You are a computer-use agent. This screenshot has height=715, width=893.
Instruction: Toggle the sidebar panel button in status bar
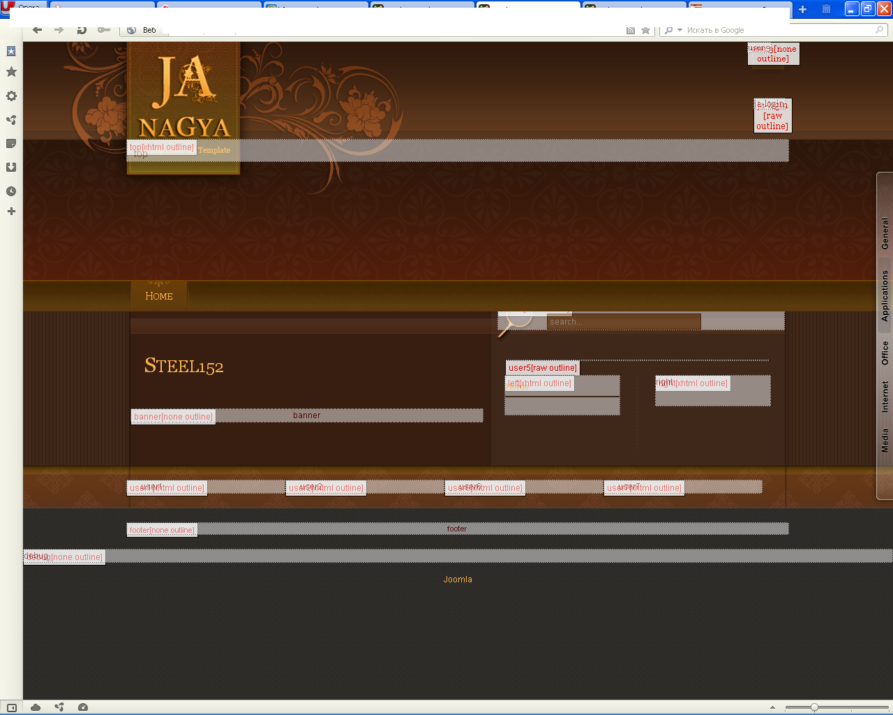pyautogui.click(x=11, y=707)
